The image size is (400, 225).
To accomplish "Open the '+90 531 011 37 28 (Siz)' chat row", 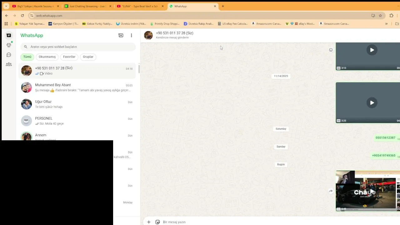I will (77, 71).
